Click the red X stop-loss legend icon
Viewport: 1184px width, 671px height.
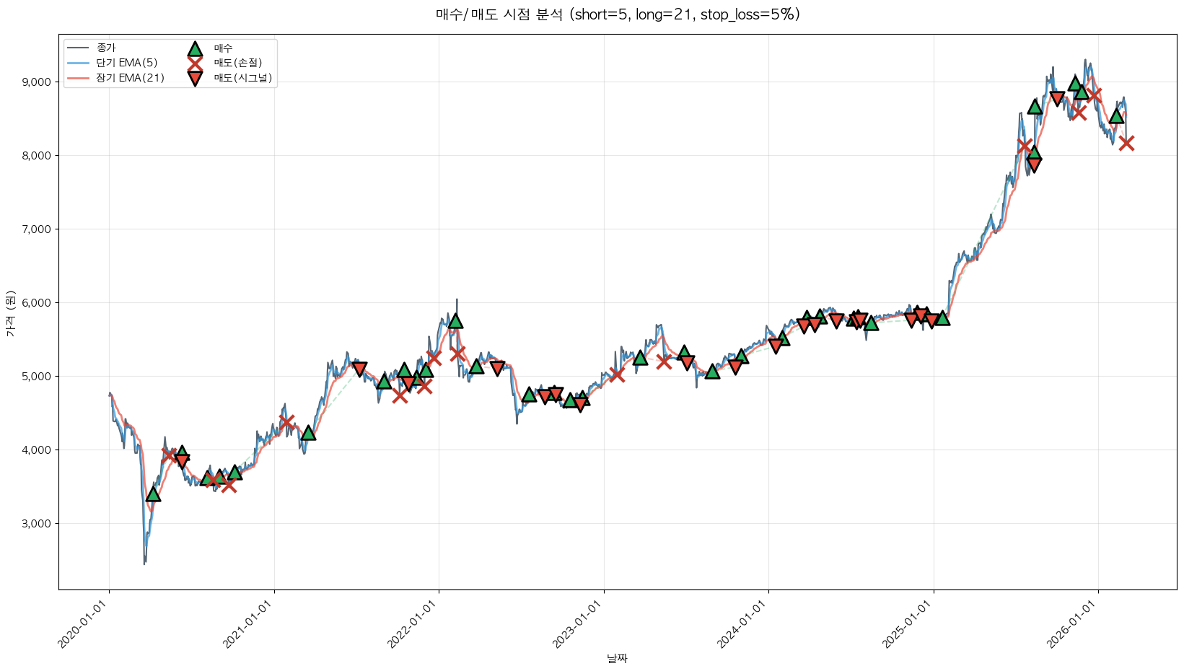tap(195, 63)
